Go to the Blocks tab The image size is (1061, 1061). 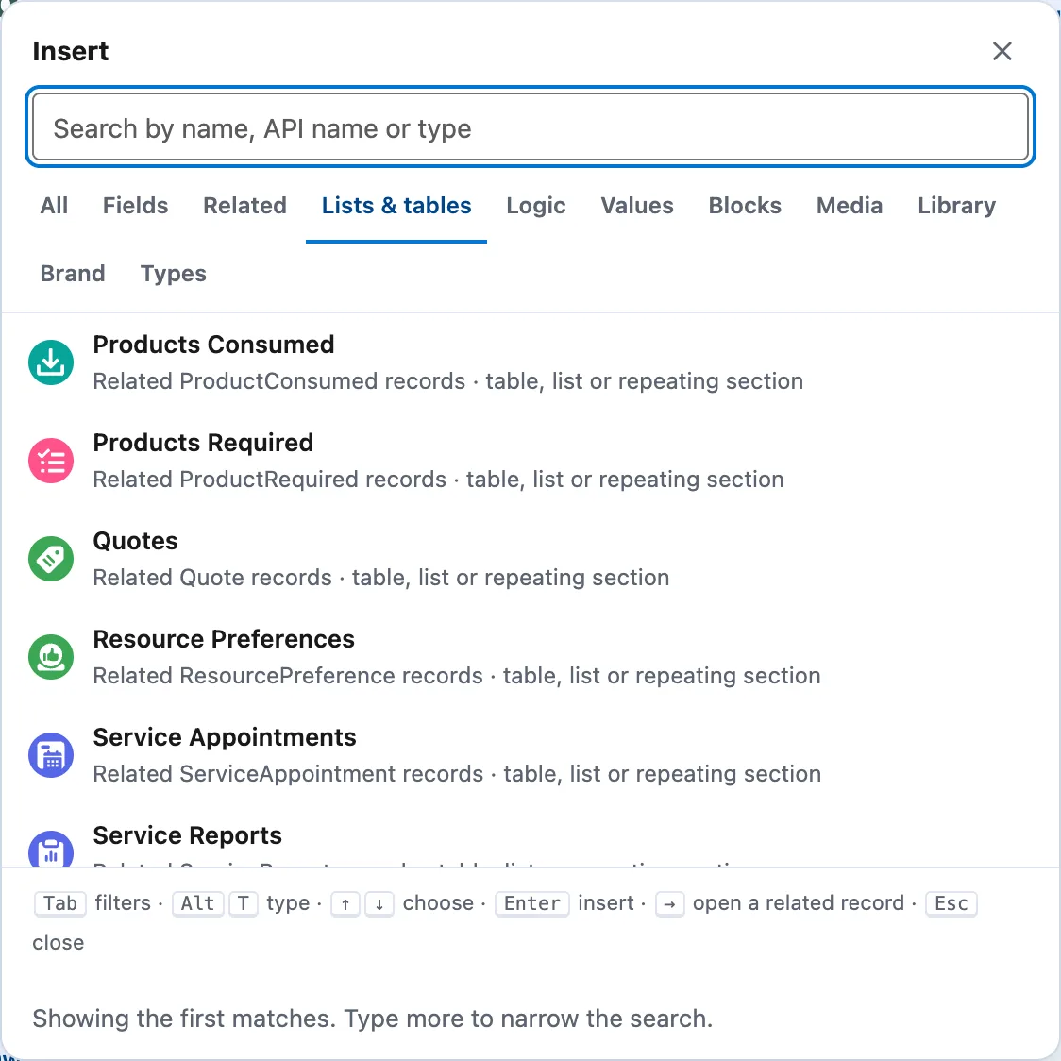[x=745, y=206]
